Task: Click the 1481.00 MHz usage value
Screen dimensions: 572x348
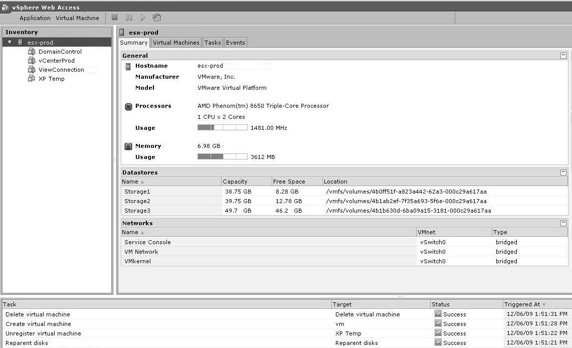Action: point(269,128)
